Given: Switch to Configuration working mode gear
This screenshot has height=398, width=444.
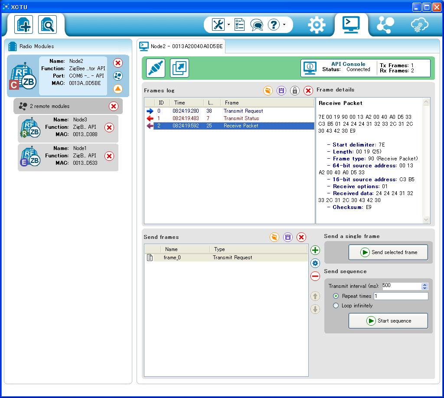Looking at the screenshot, I should click(x=317, y=25).
